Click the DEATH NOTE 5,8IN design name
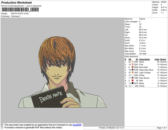The height and width of the screenshot is (130, 168). [20, 13]
